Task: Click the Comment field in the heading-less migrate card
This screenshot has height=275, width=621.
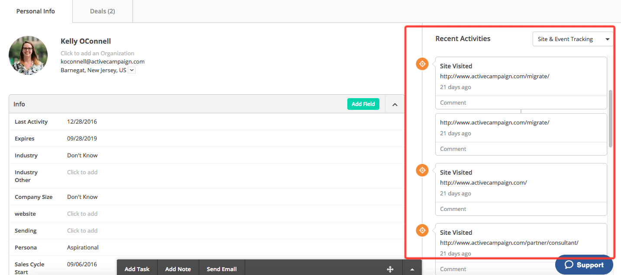Action: (521, 149)
